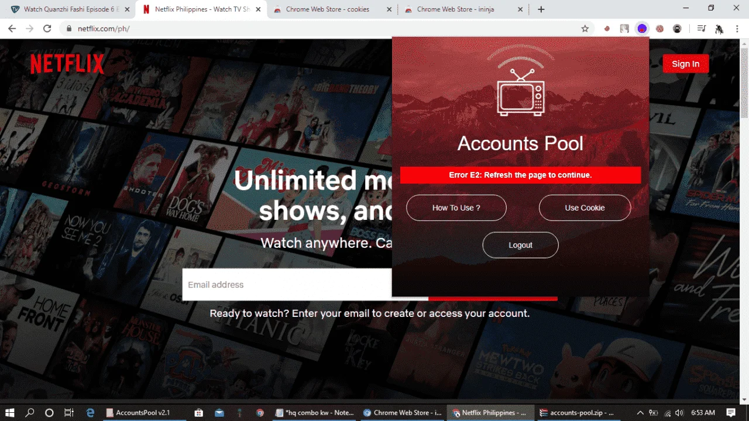This screenshot has height=421, width=749.
Task: Close the Netflix Philippines tab
Action: click(x=257, y=9)
